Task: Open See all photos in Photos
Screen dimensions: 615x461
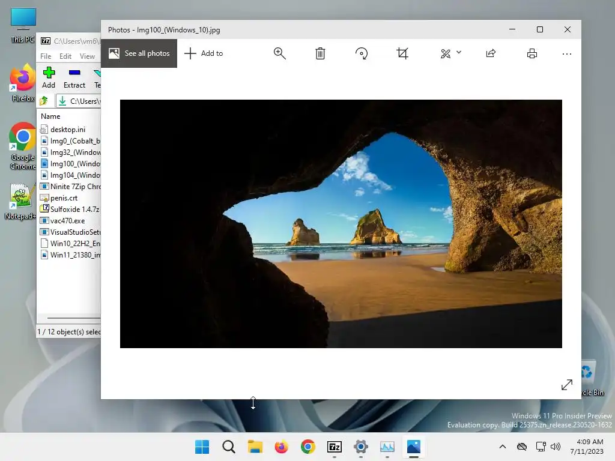Action: point(139,53)
